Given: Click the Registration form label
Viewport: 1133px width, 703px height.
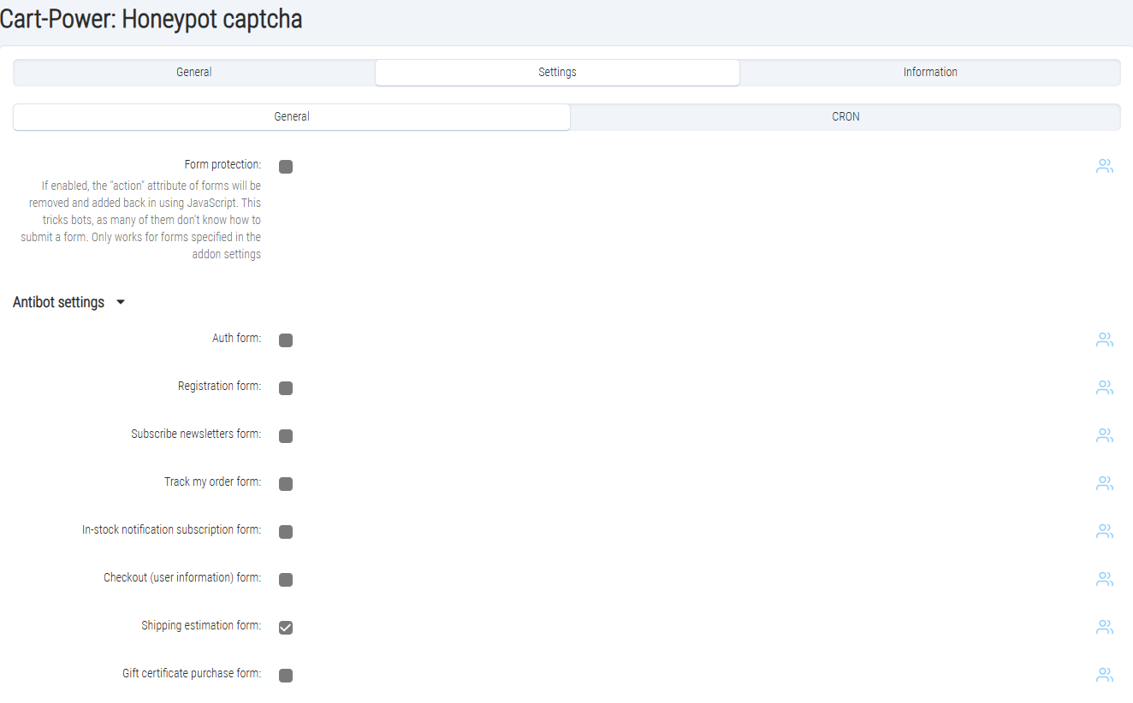Looking at the screenshot, I should (x=220, y=386).
